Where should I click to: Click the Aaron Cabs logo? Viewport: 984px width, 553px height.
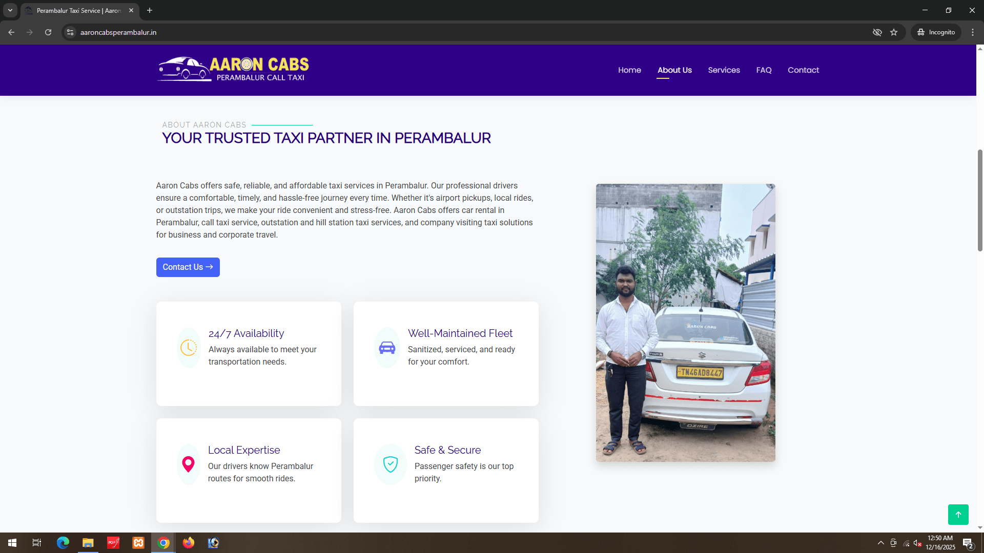[x=233, y=69]
